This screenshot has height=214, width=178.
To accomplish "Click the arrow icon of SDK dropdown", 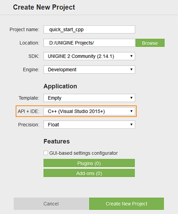I will tap(131, 56).
